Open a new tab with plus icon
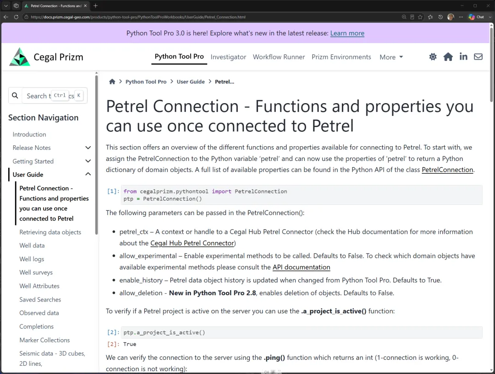The height and width of the screenshot is (374, 495). pos(96,5)
